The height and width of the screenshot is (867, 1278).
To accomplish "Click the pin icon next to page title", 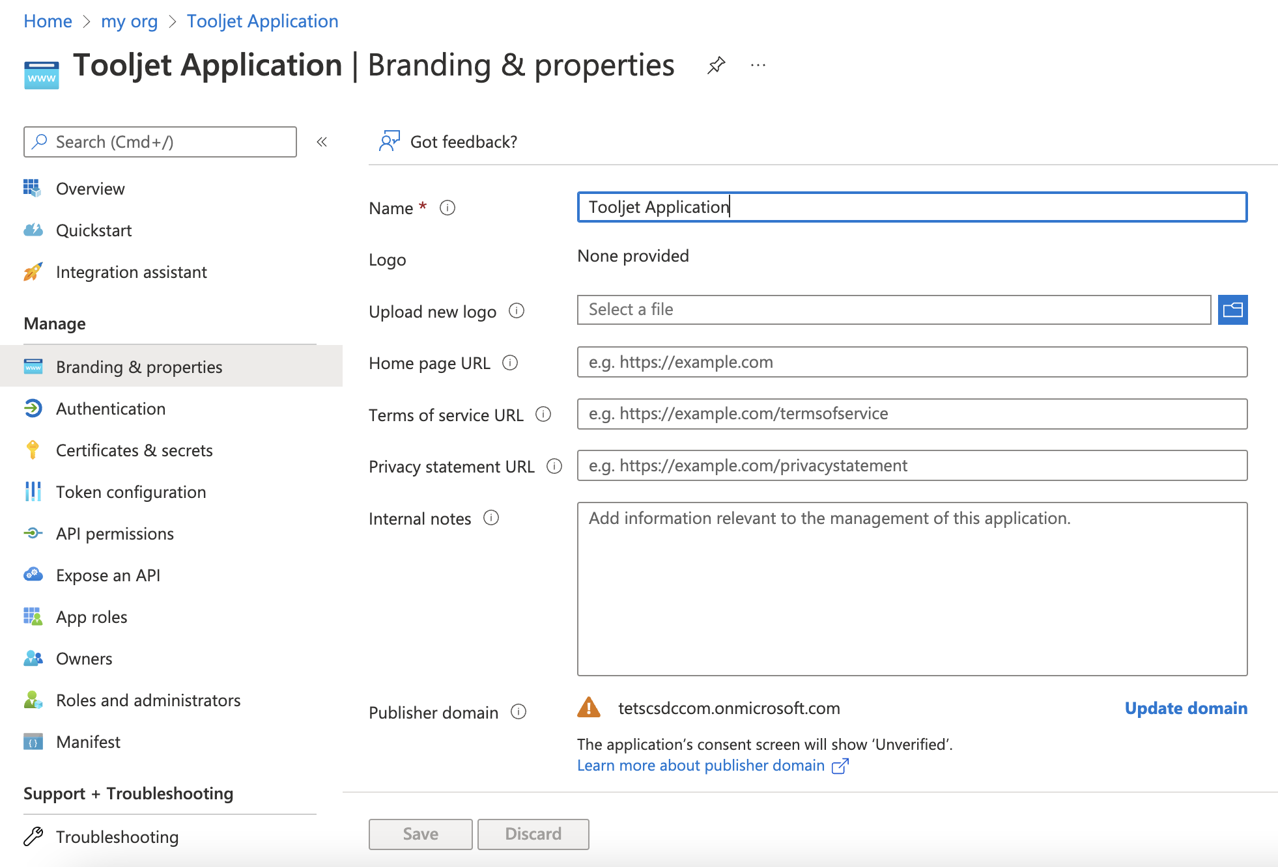I will coord(716,65).
